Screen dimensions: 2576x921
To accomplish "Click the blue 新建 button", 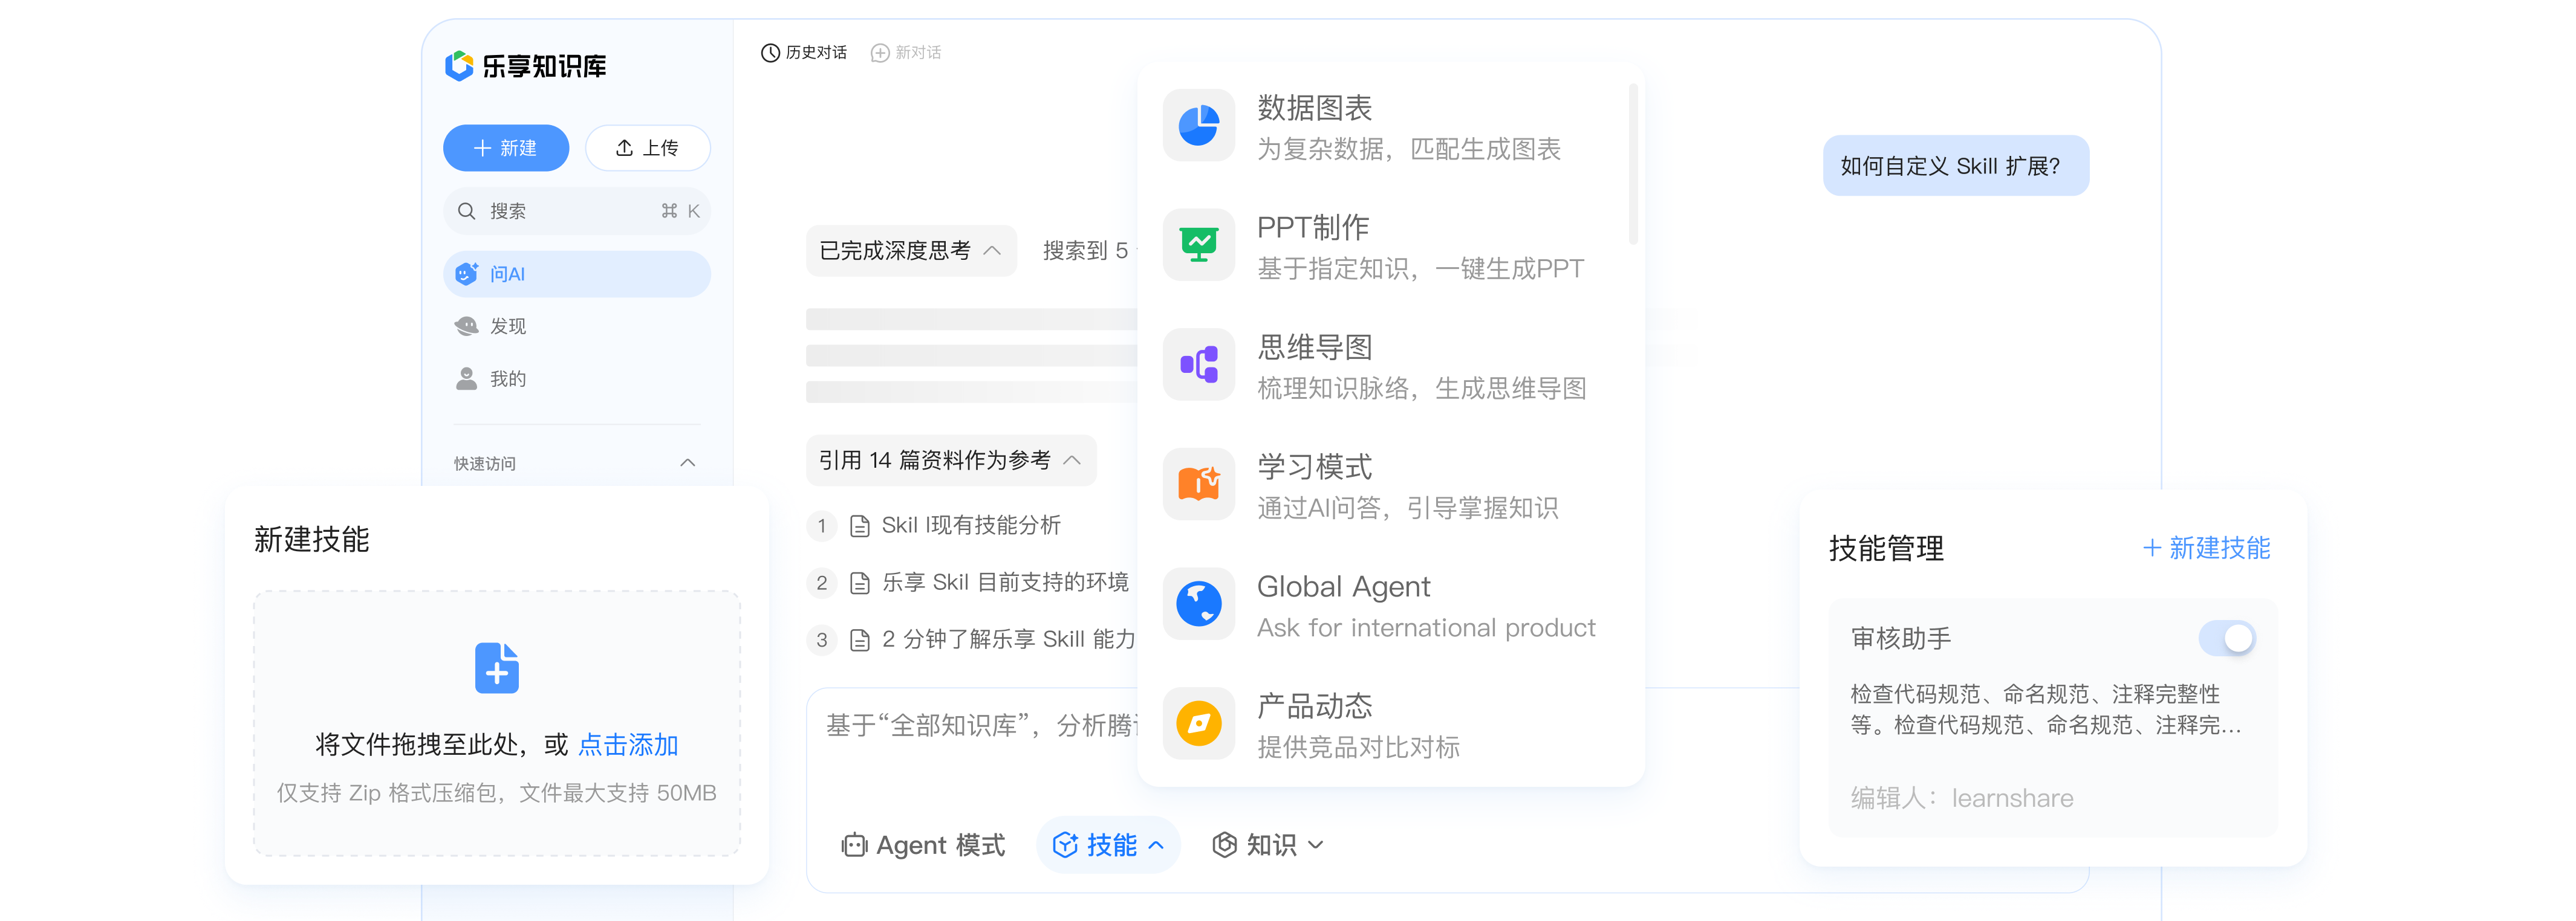I will (x=506, y=148).
